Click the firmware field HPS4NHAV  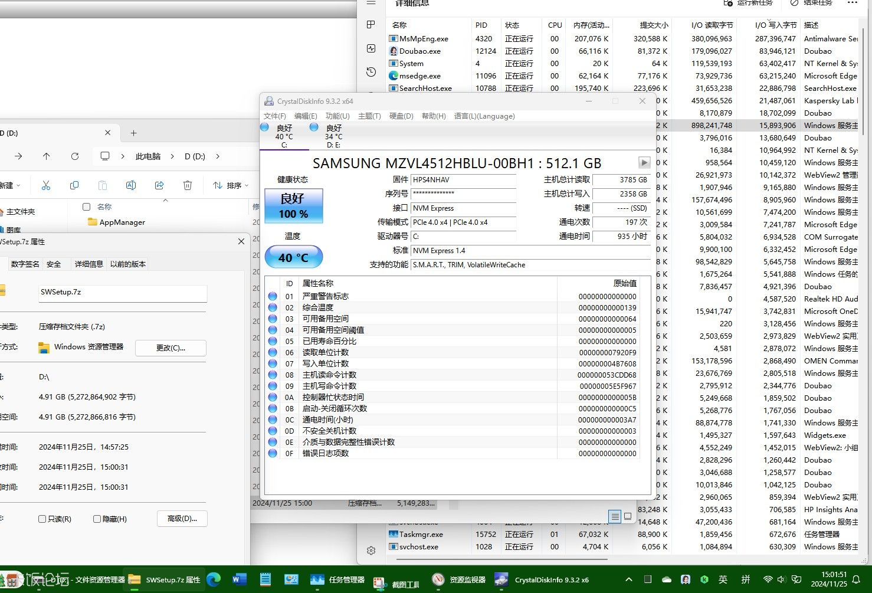point(463,180)
